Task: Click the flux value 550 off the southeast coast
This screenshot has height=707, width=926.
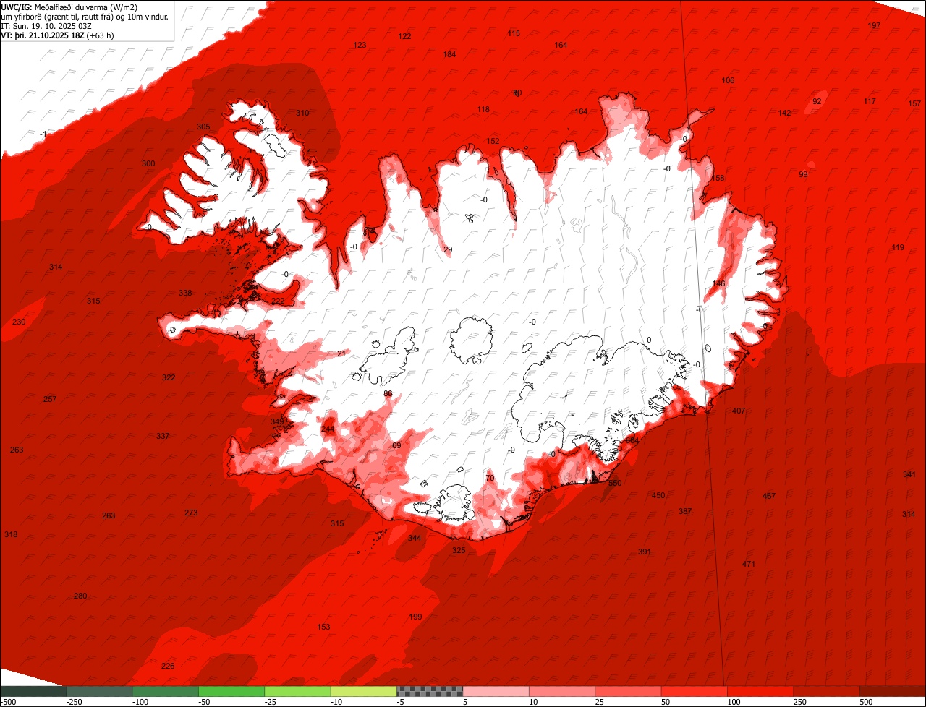Action: coord(615,483)
